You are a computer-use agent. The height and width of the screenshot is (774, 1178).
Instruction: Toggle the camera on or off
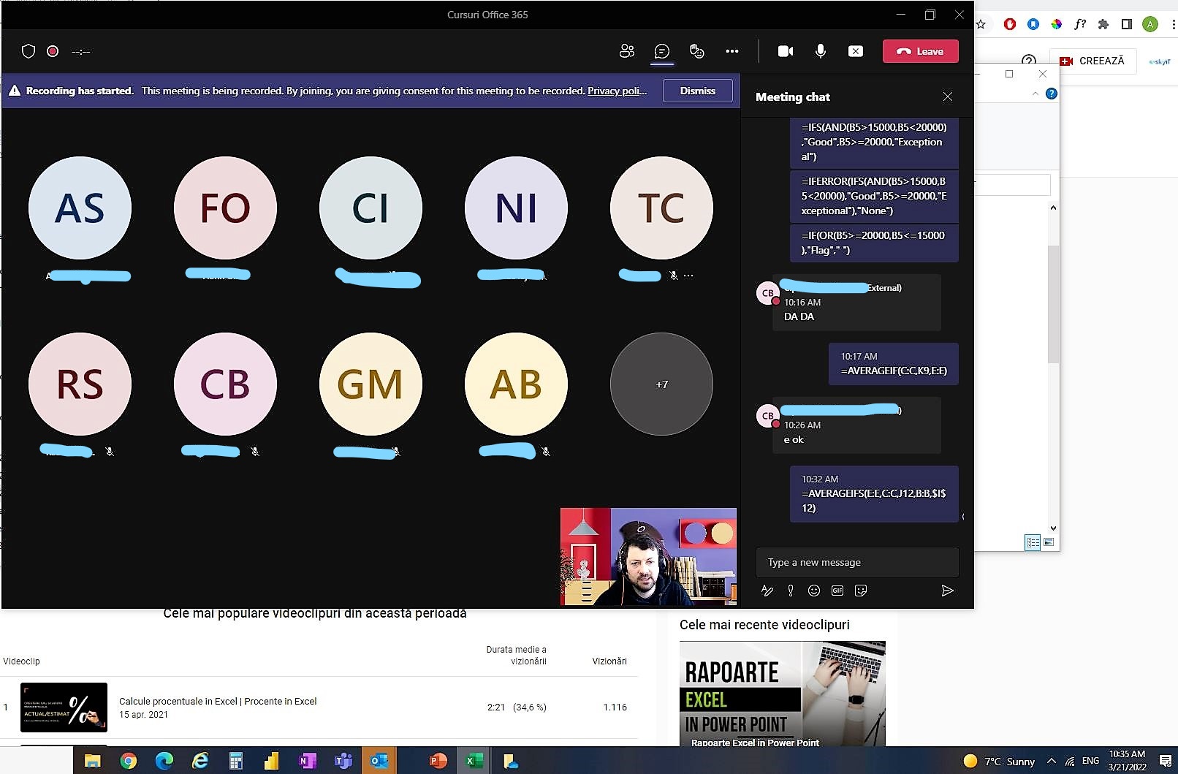click(x=786, y=51)
